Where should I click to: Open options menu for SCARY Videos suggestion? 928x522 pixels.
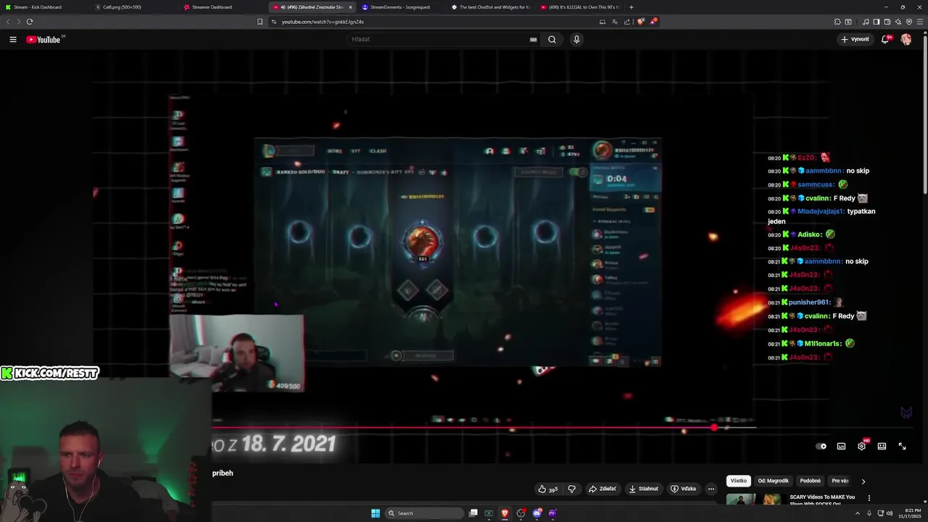click(x=869, y=498)
